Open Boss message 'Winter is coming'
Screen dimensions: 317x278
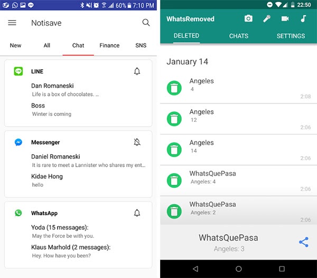pyautogui.click(x=78, y=110)
